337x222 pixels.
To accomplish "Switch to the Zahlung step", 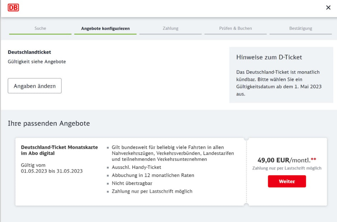I will tap(170, 28).
